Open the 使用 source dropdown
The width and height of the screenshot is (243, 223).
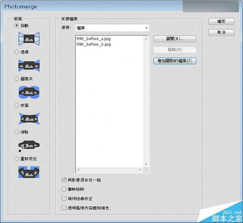tap(112, 28)
